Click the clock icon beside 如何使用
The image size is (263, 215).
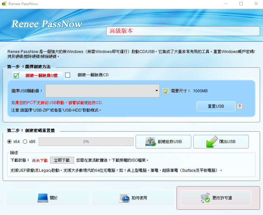[124, 198]
